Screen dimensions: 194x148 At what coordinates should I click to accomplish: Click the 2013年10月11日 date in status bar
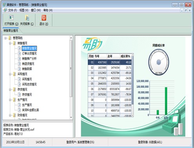pos(15,142)
